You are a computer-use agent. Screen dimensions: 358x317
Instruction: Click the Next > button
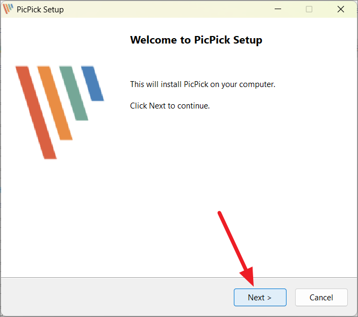pos(260,297)
